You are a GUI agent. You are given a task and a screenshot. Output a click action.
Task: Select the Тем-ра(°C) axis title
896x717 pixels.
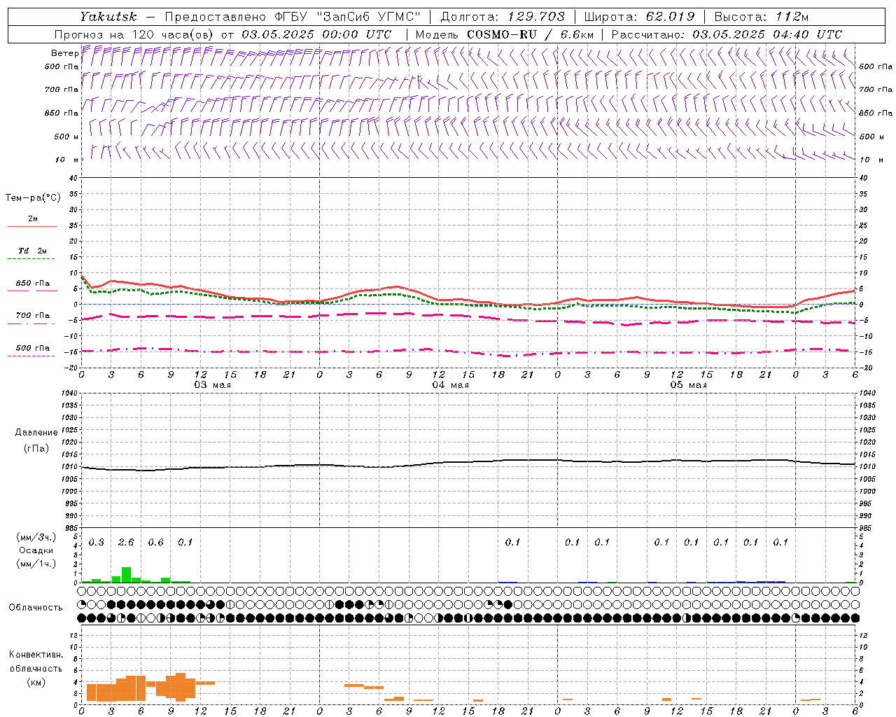pyautogui.click(x=33, y=198)
